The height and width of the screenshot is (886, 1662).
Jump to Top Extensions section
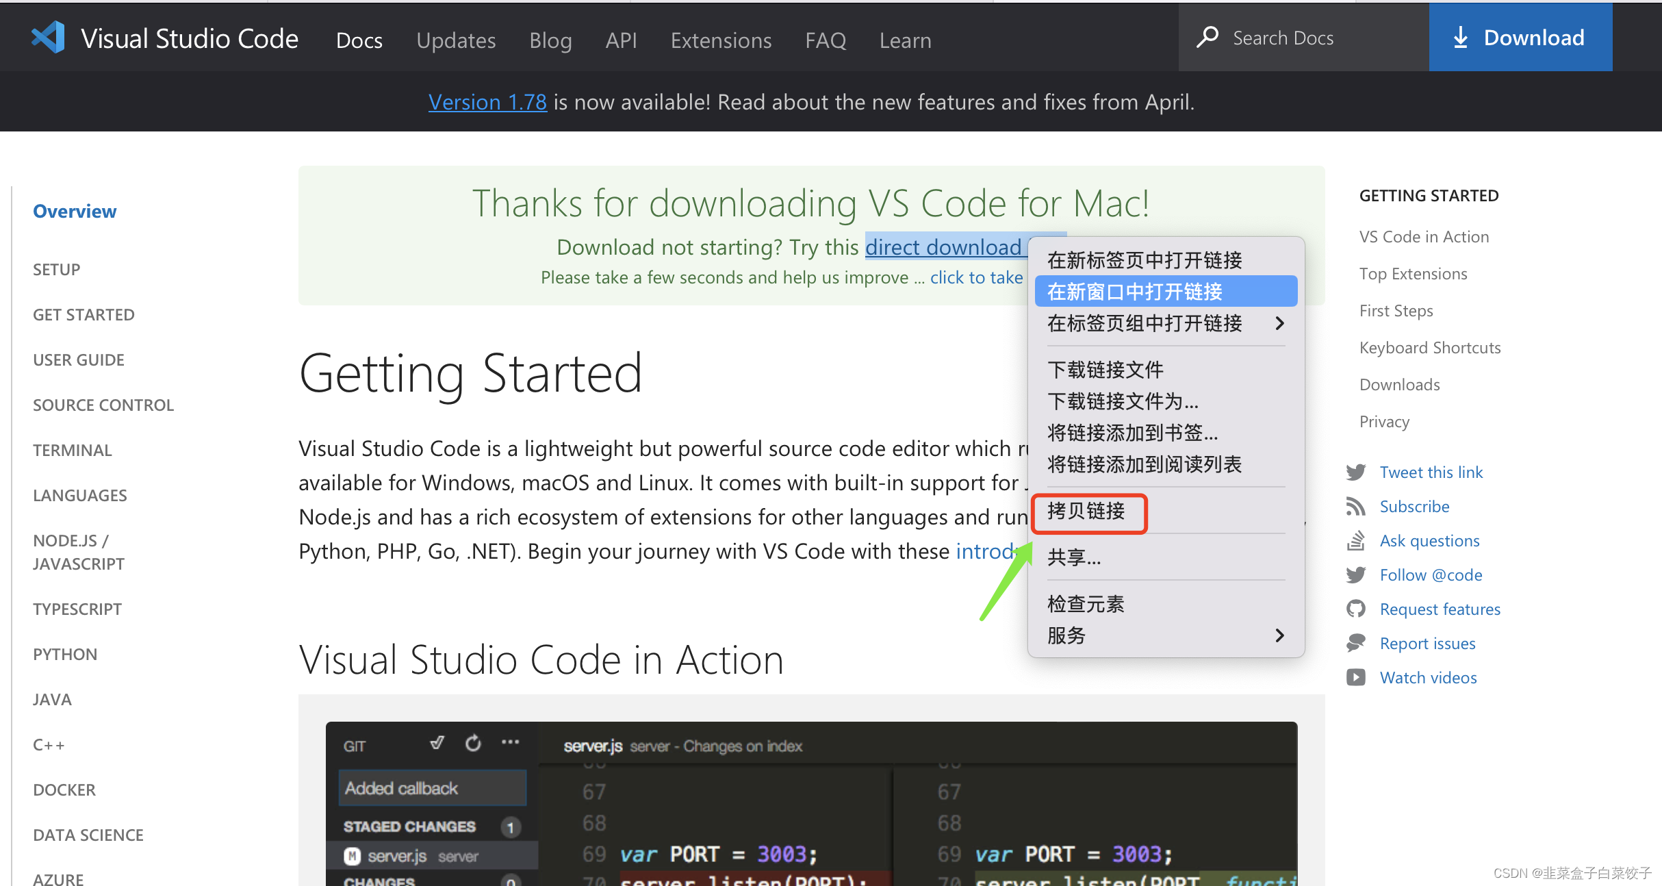pos(1413,273)
